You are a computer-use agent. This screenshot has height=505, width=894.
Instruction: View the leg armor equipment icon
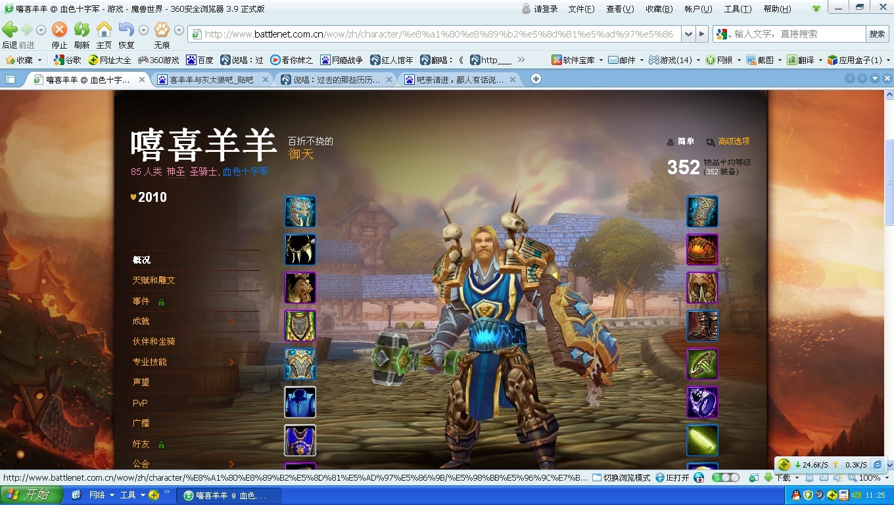pyautogui.click(x=702, y=288)
